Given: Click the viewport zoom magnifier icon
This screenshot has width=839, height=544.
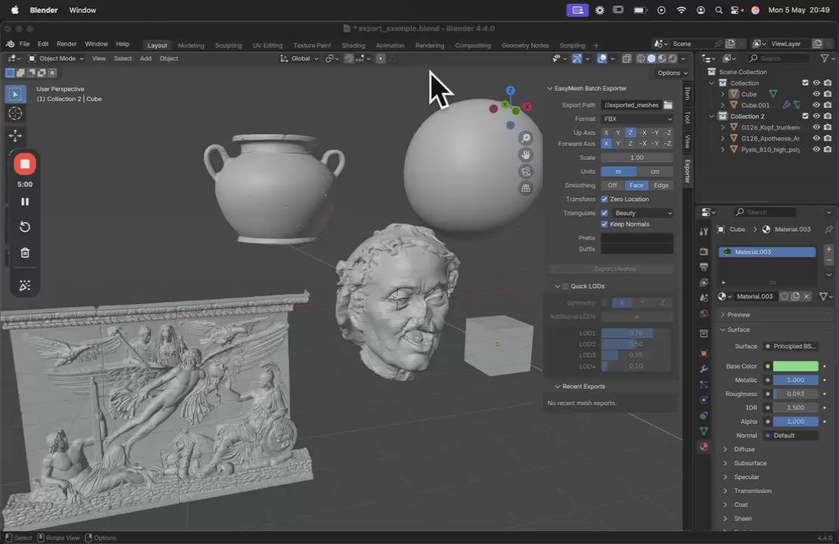Looking at the screenshot, I should 526,138.
